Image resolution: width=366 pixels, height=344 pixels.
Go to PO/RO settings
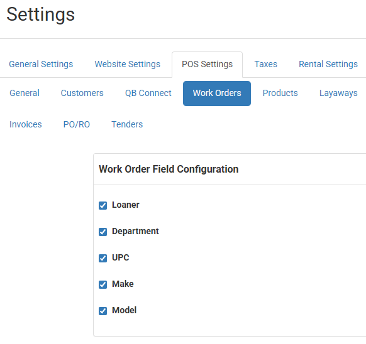77,124
